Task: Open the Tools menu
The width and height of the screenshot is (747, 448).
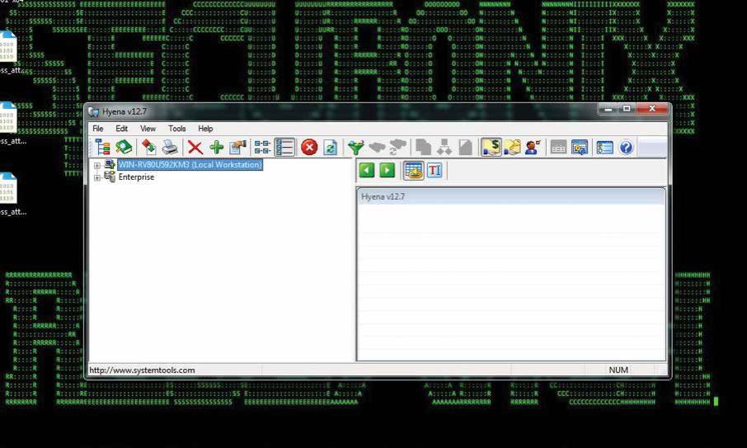Action: (x=177, y=129)
